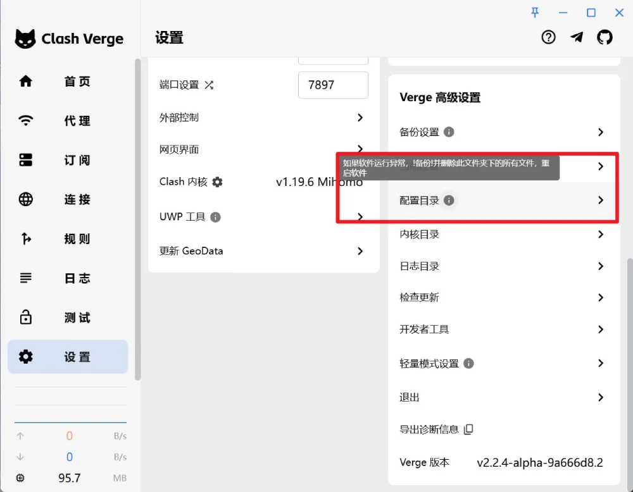Click 开发者工具 label

point(424,329)
